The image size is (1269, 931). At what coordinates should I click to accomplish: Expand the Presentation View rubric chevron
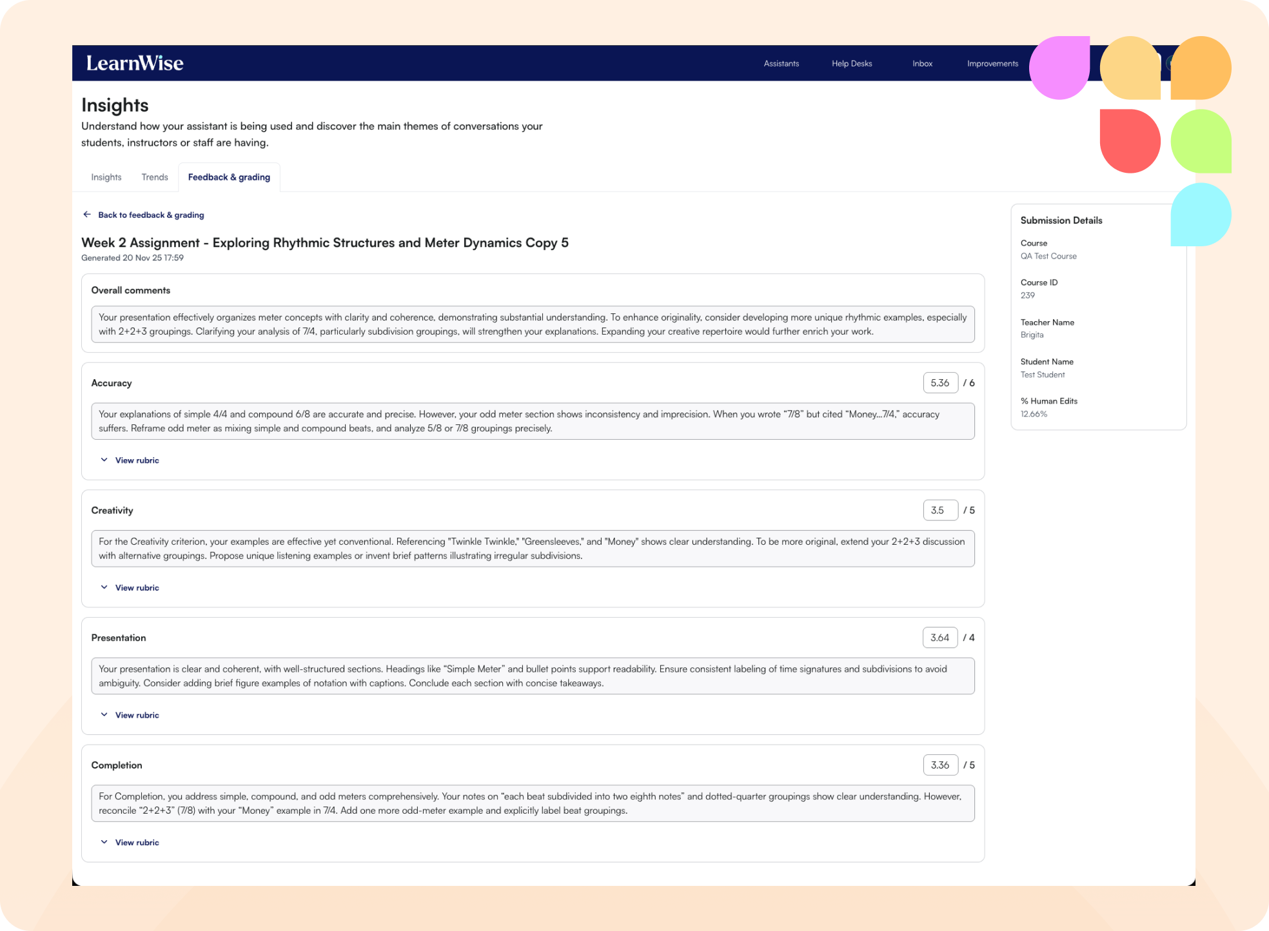coord(104,715)
